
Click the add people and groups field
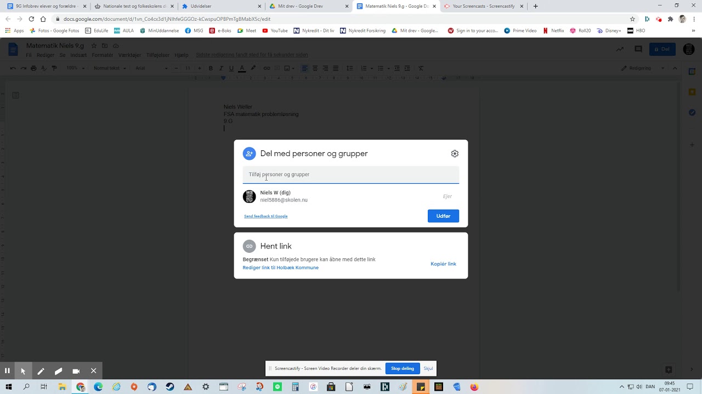(x=351, y=175)
